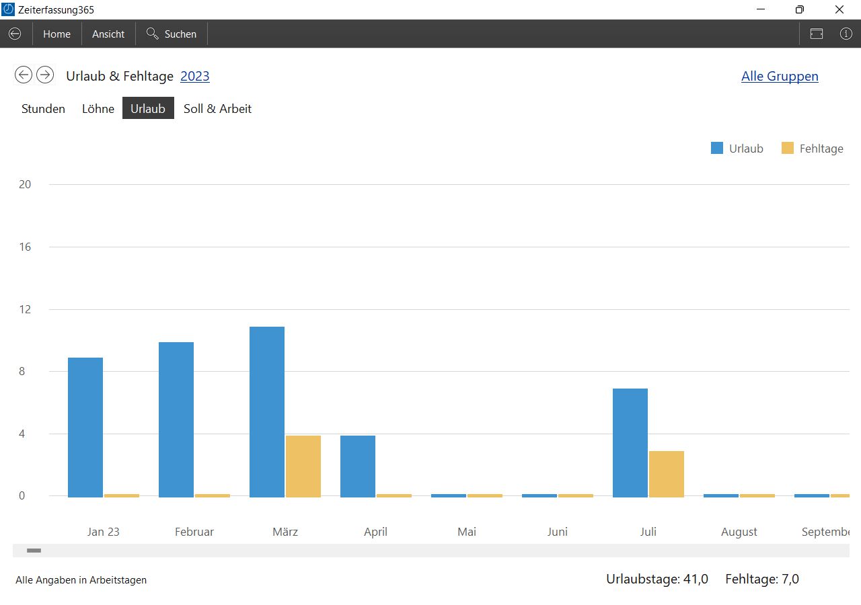
Task: Click the Zeiterfassung365 app icon in title bar
Action: tap(9, 9)
